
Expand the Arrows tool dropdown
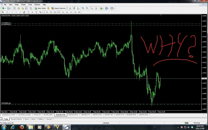(x=43, y=12)
